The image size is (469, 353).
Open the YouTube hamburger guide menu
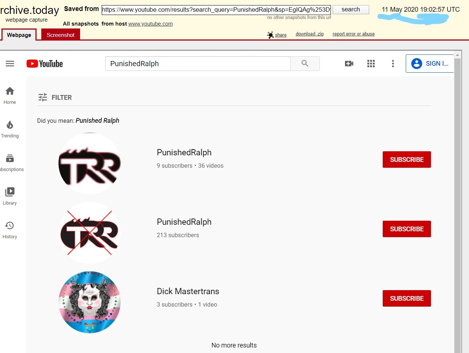point(10,64)
